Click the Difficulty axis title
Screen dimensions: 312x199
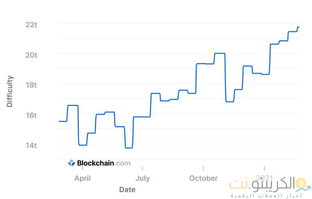10,91
